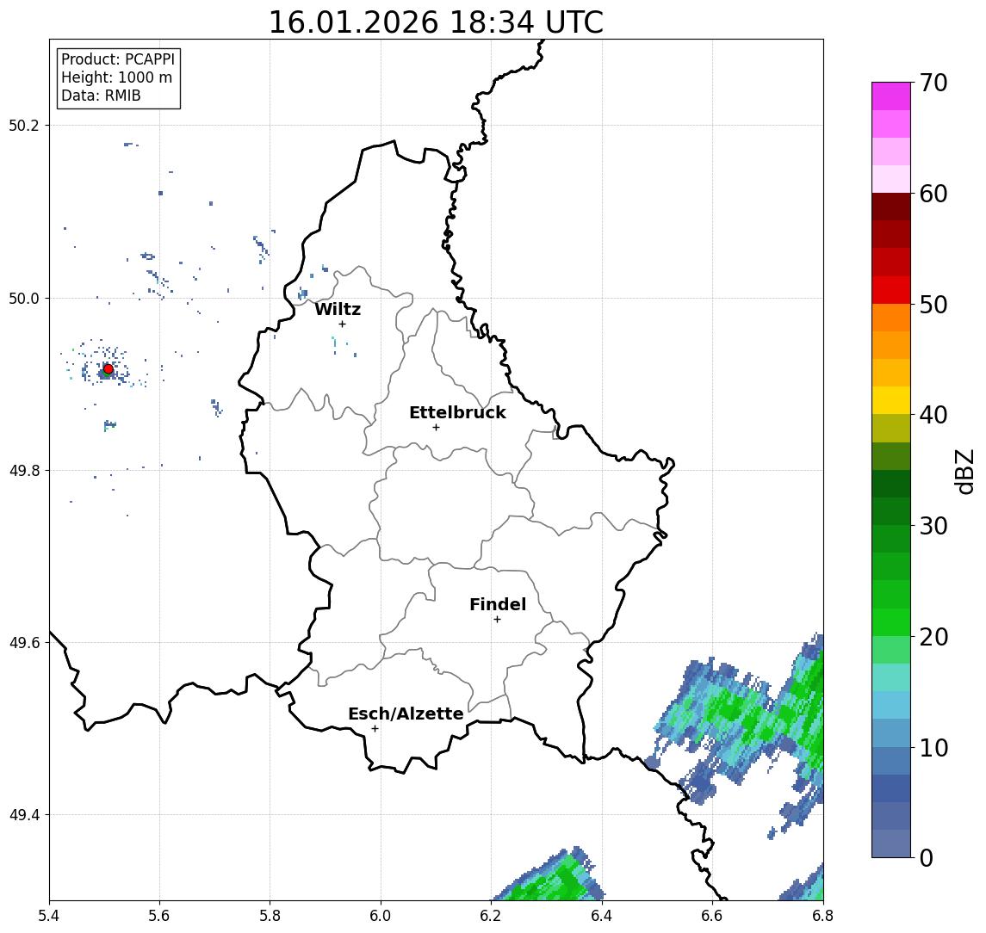Click the olive swatch just below 40

(891, 428)
